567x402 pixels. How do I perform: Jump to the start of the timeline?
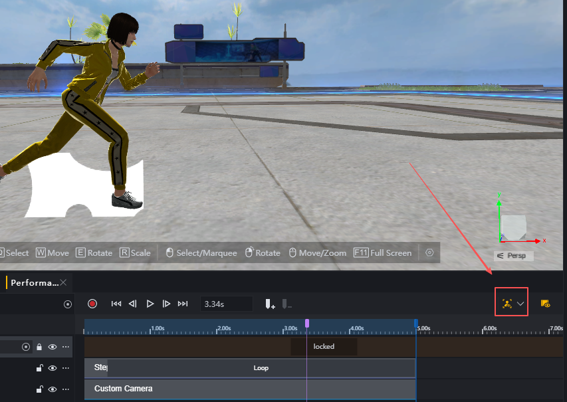(x=116, y=304)
